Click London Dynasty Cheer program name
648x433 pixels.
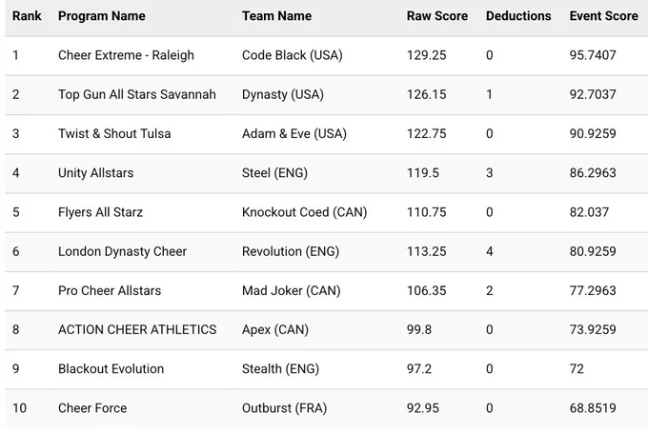(122, 251)
